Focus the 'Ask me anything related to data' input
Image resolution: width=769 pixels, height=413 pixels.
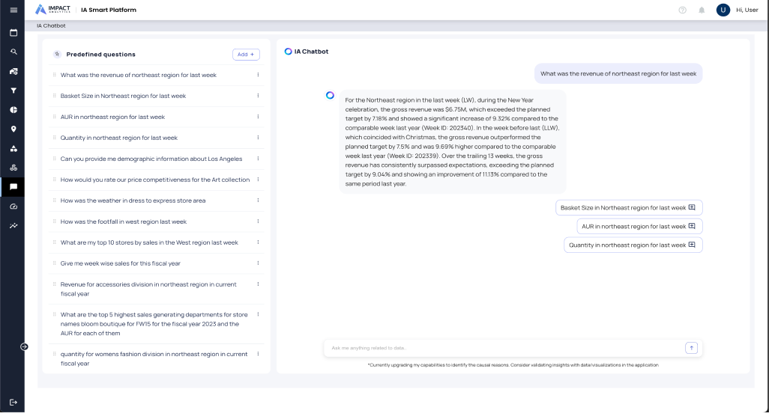(502, 348)
